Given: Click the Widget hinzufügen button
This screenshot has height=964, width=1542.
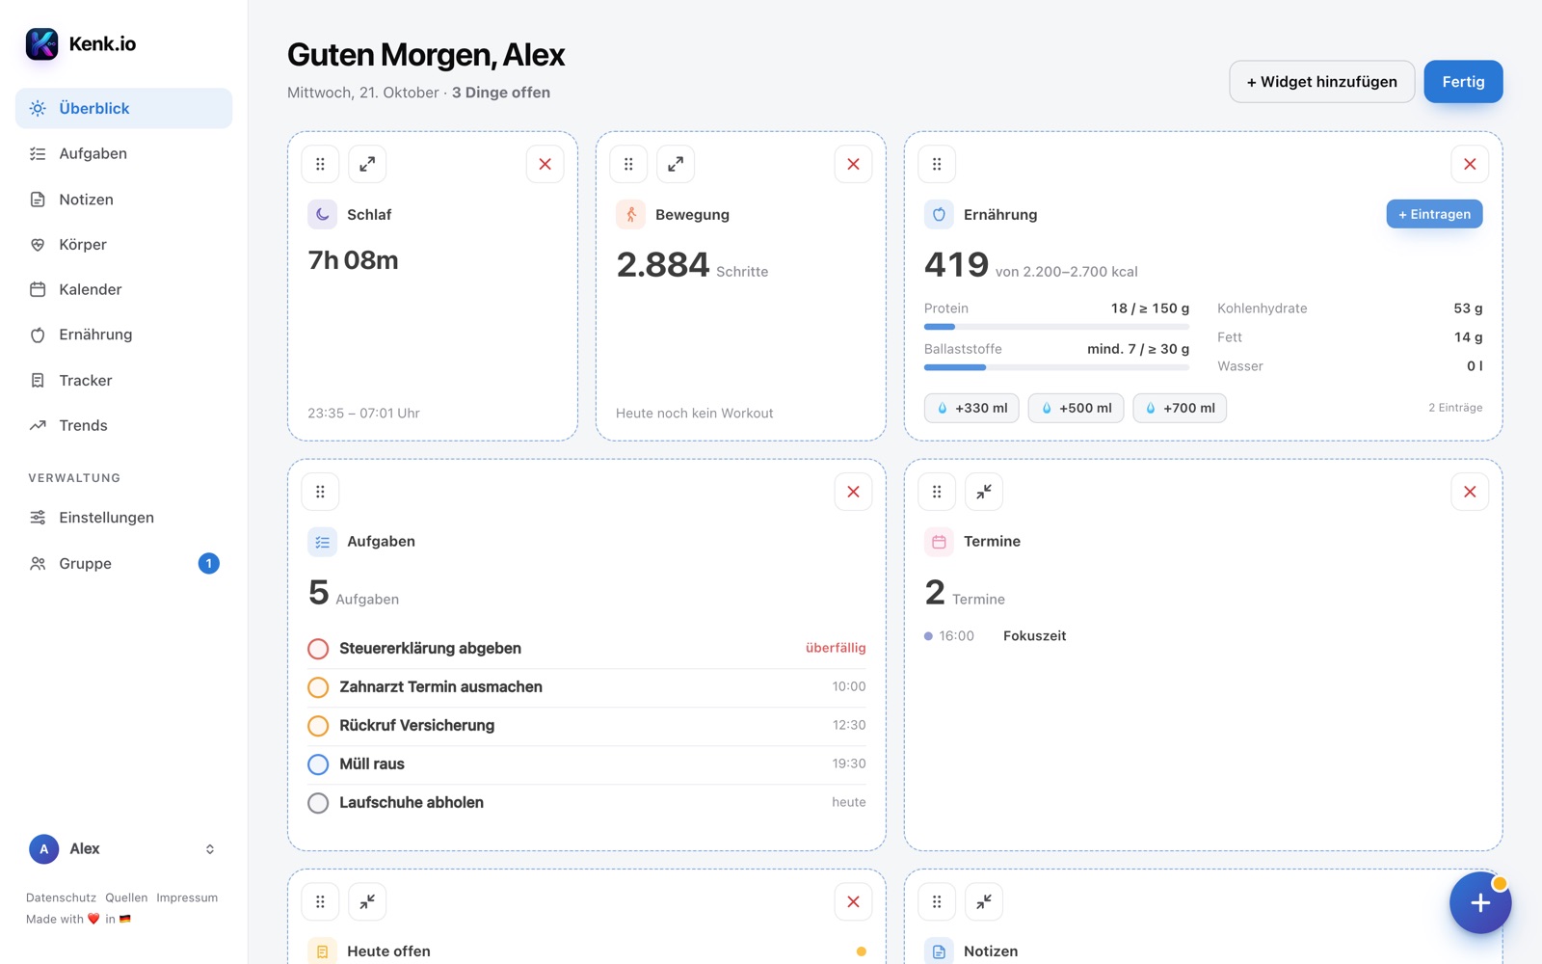Looking at the screenshot, I should click(1321, 82).
